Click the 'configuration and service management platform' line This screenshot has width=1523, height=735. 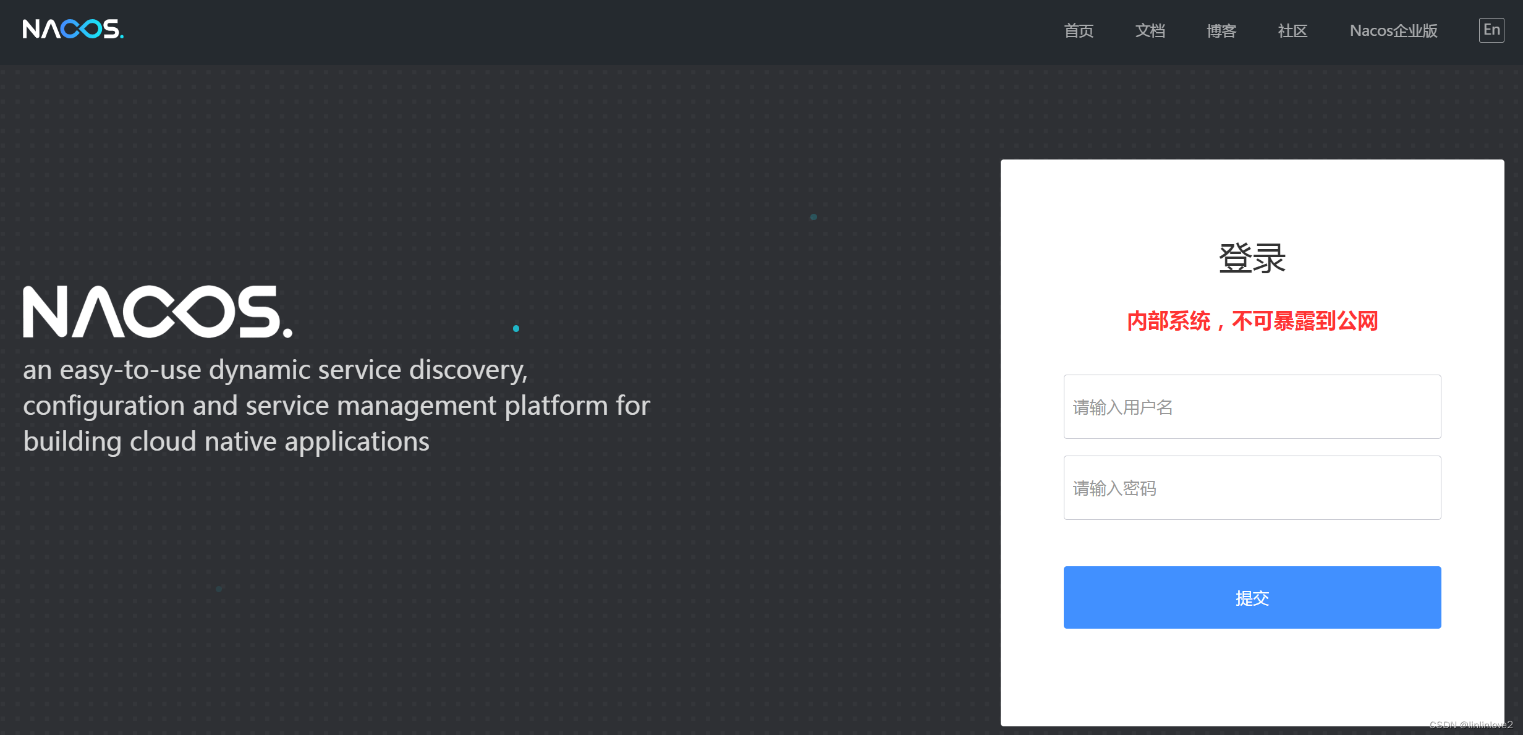coord(336,406)
